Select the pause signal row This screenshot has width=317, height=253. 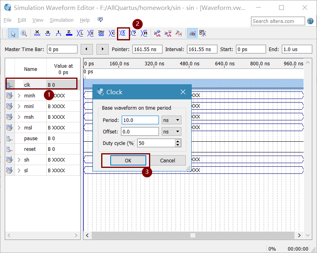pyautogui.click(x=42, y=139)
